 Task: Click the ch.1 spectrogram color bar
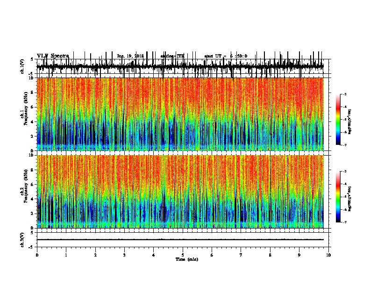click(x=338, y=120)
